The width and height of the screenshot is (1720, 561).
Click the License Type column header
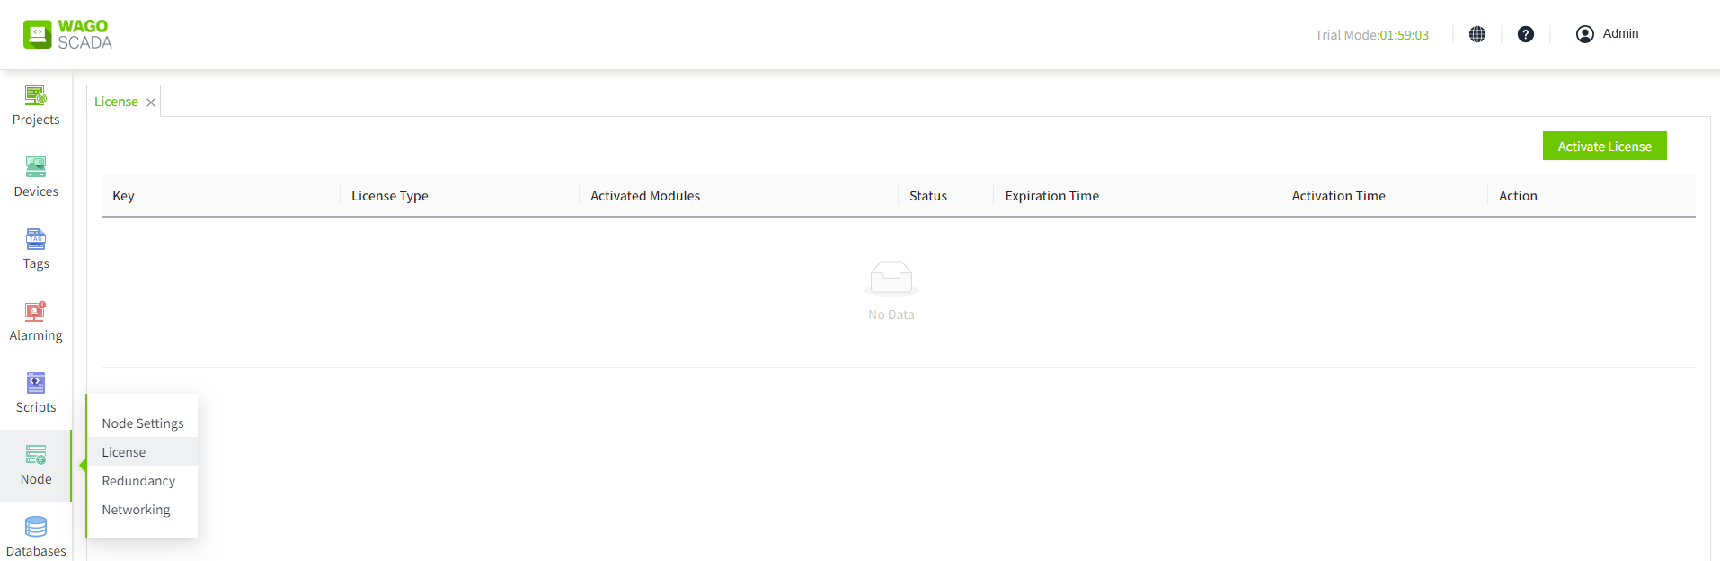389,196
